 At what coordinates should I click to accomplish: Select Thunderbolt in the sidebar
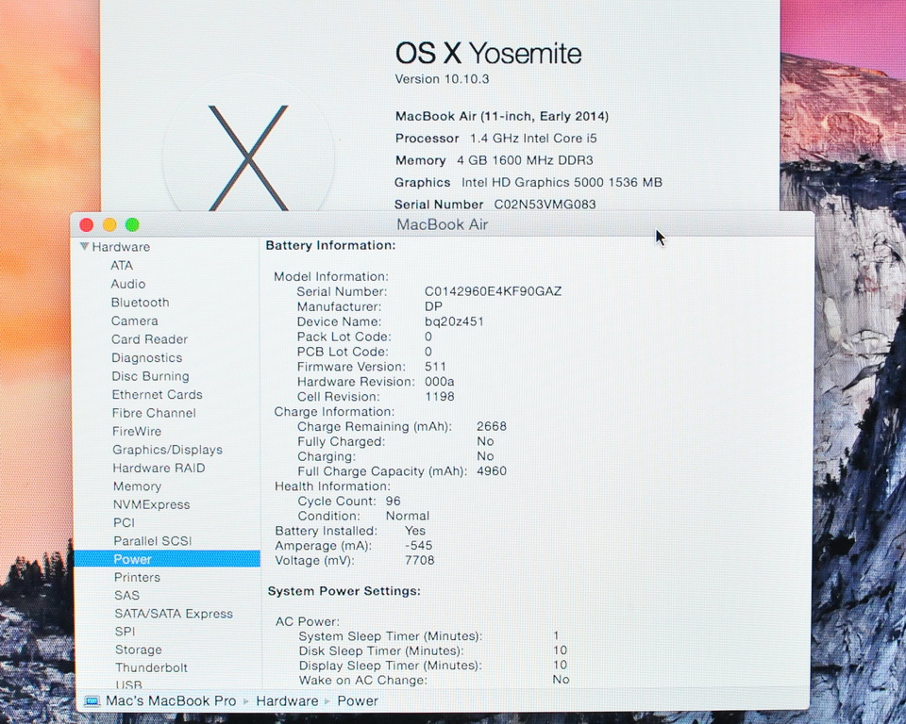pyautogui.click(x=151, y=668)
